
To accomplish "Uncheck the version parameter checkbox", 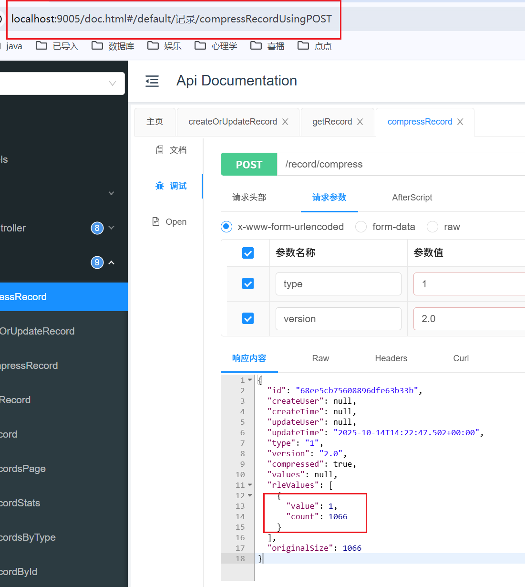I will click(x=248, y=318).
